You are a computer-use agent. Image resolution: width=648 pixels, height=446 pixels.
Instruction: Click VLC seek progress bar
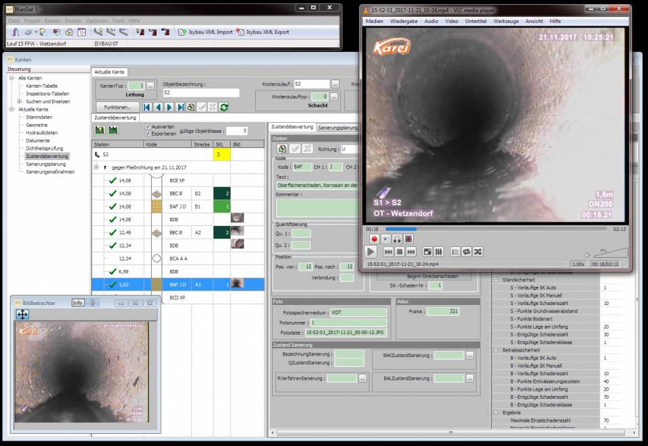(x=495, y=229)
